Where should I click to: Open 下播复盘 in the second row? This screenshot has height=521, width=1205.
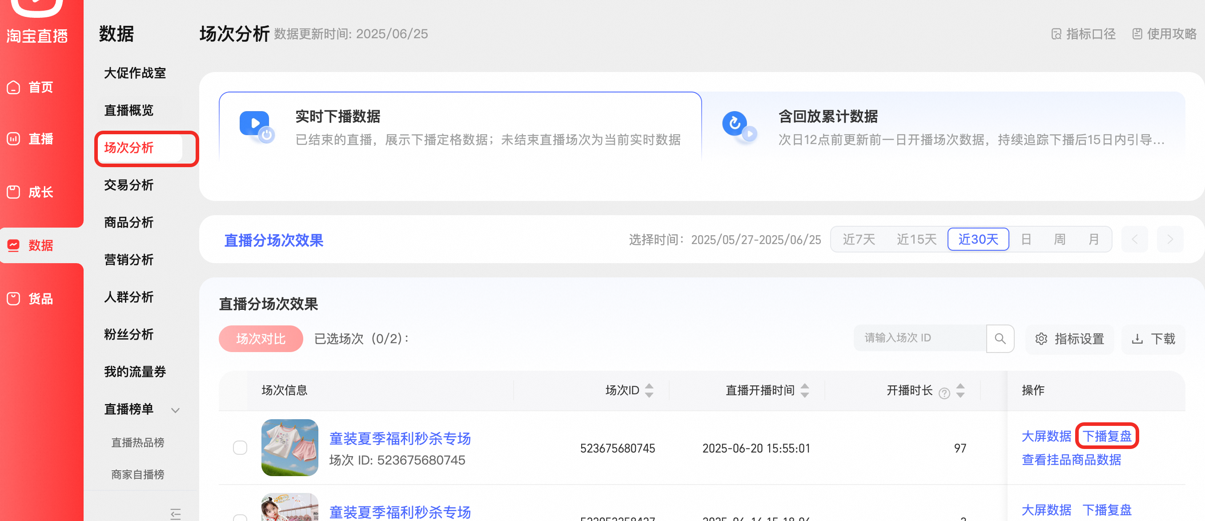coord(1107,510)
